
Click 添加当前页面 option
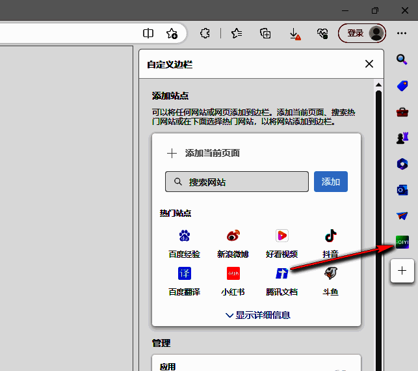pyautogui.click(x=204, y=154)
